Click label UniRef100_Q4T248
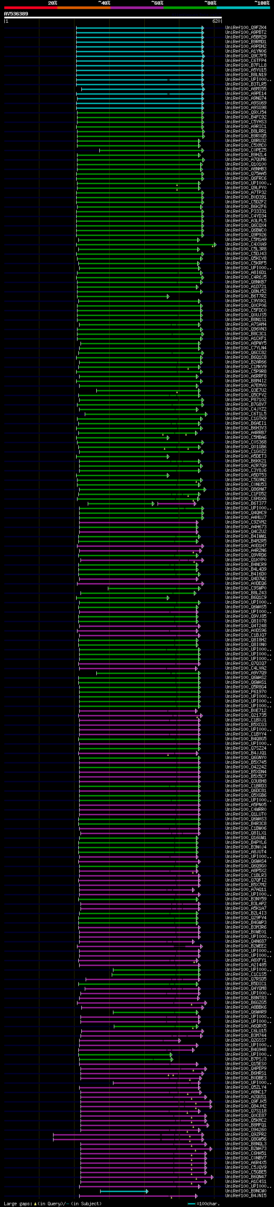 (x=246, y=626)
